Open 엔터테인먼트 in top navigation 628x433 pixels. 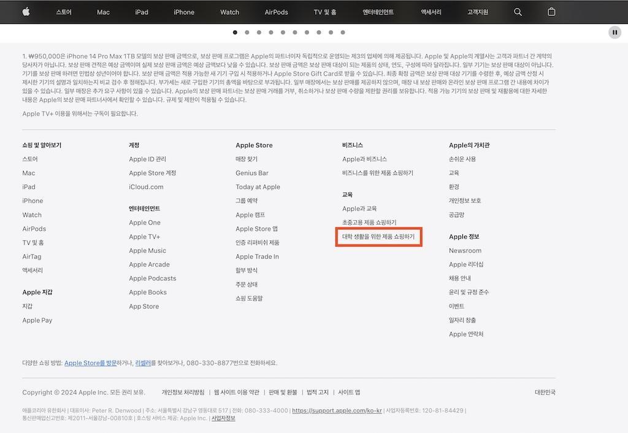pyautogui.click(x=378, y=12)
